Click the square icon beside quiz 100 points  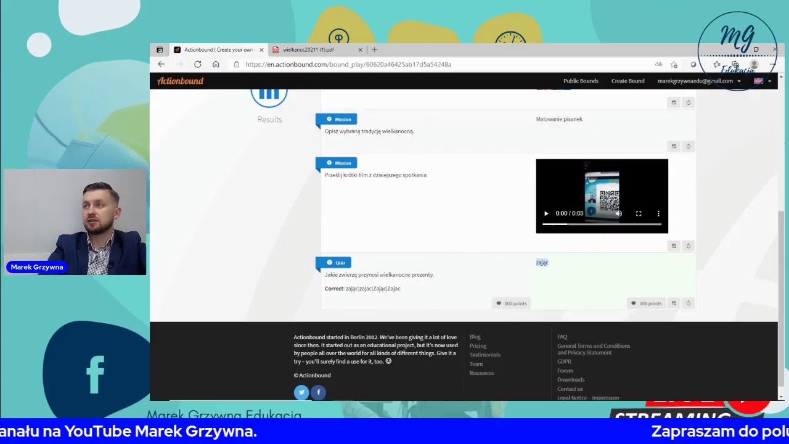[674, 303]
